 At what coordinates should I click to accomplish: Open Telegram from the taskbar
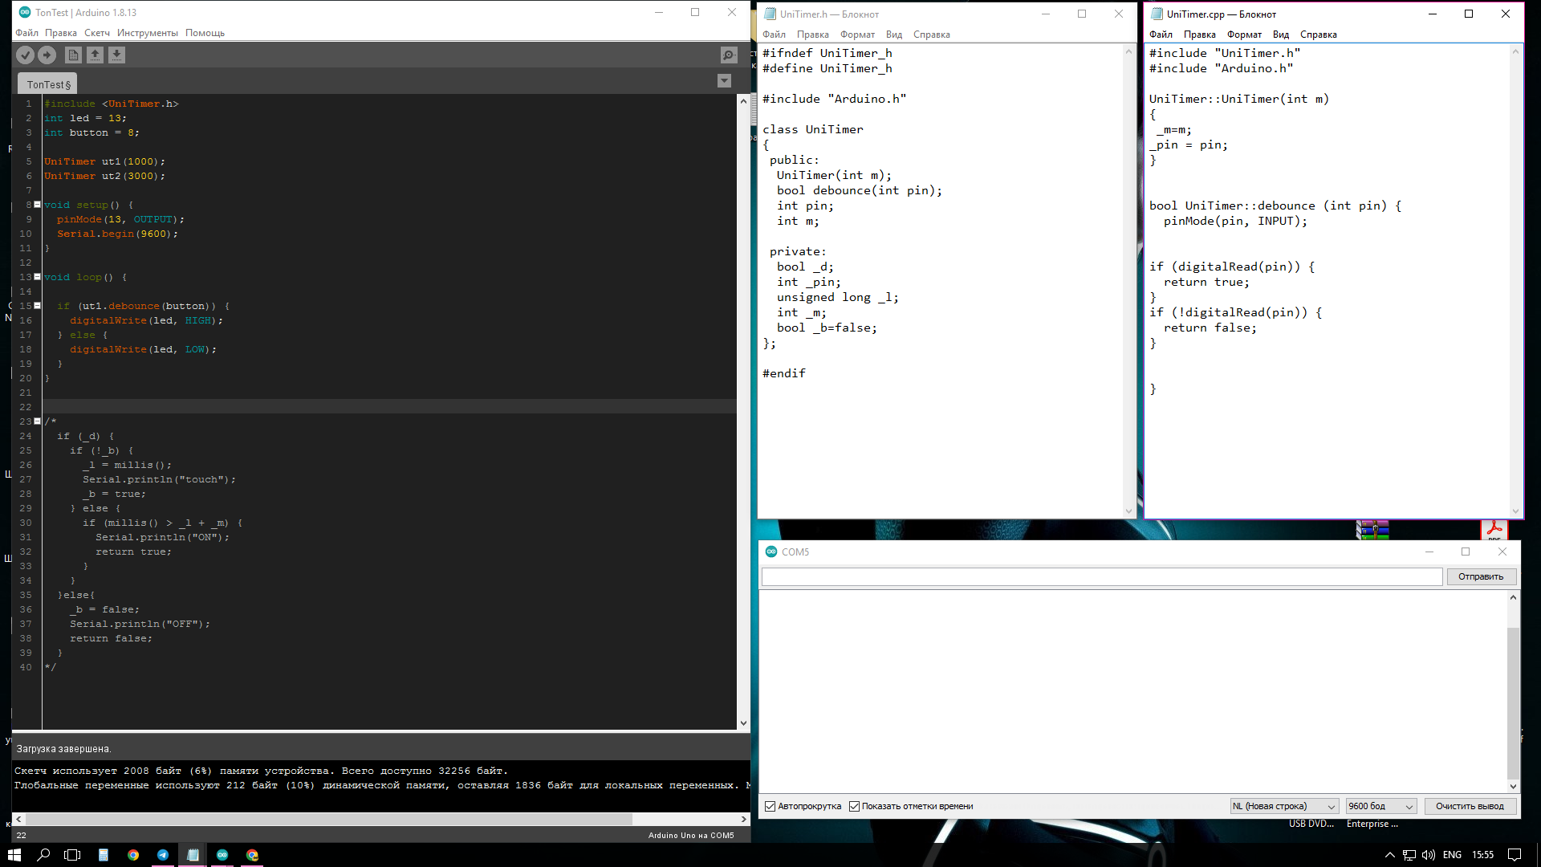(163, 855)
